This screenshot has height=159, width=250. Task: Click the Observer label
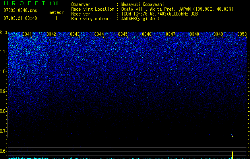click(x=81, y=4)
